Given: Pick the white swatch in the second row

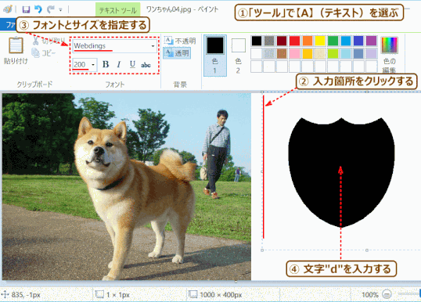Looking at the screenshot, I should click(x=257, y=54).
